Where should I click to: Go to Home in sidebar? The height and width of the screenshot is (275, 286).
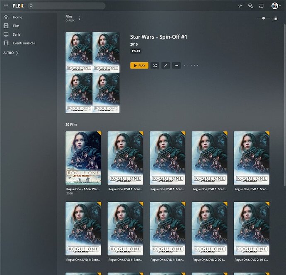coord(17,17)
